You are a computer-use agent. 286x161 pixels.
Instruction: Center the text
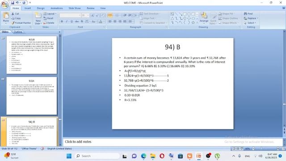click(x=115, y=21)
